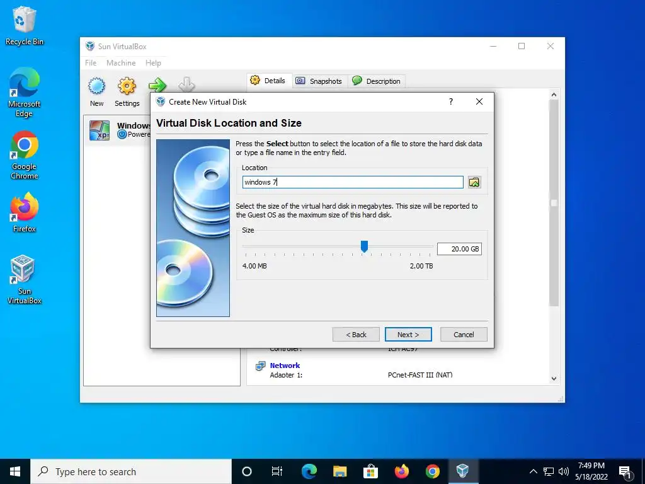
Task: Open Google Chrome desktop shortcut
Action: point(25,155)
